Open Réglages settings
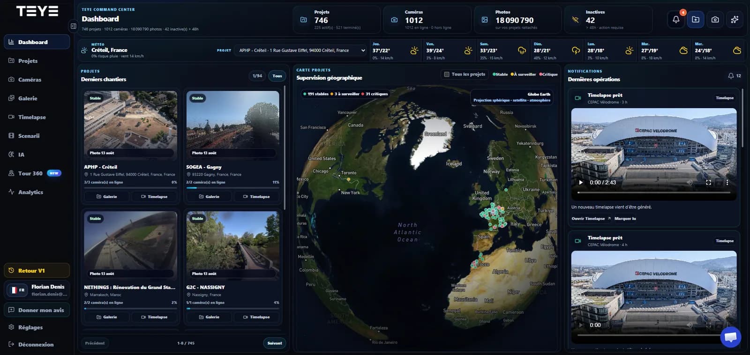 pos(37,327)
